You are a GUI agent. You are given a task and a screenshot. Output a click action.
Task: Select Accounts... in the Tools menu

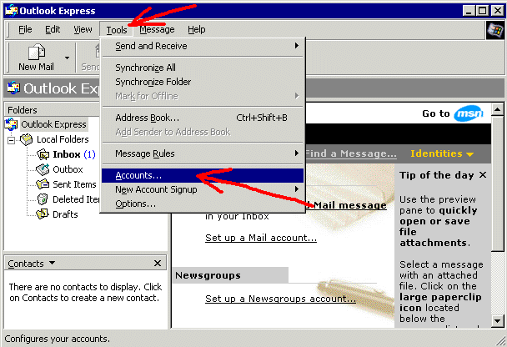point(203,175)
